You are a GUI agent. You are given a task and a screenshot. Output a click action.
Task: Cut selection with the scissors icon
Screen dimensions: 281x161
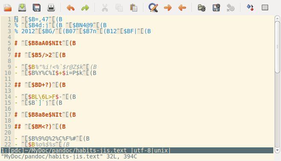[105, 8]
